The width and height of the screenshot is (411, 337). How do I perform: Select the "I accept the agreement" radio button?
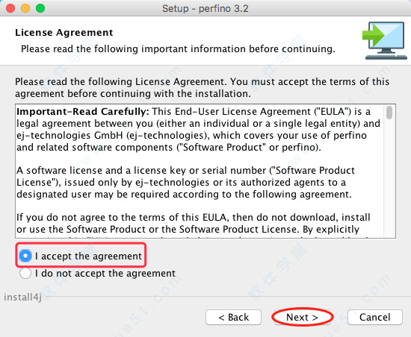[25, 256]
